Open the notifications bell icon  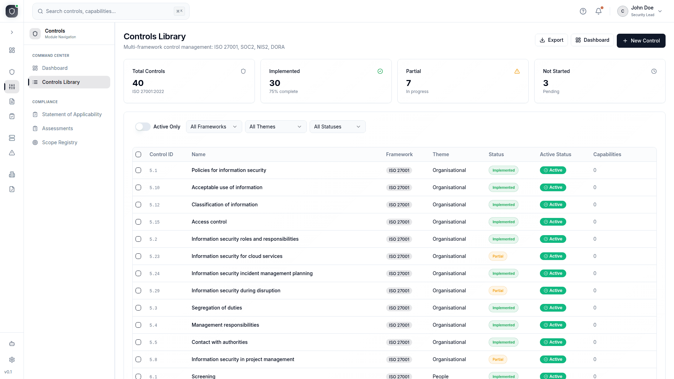click(598, 11)
